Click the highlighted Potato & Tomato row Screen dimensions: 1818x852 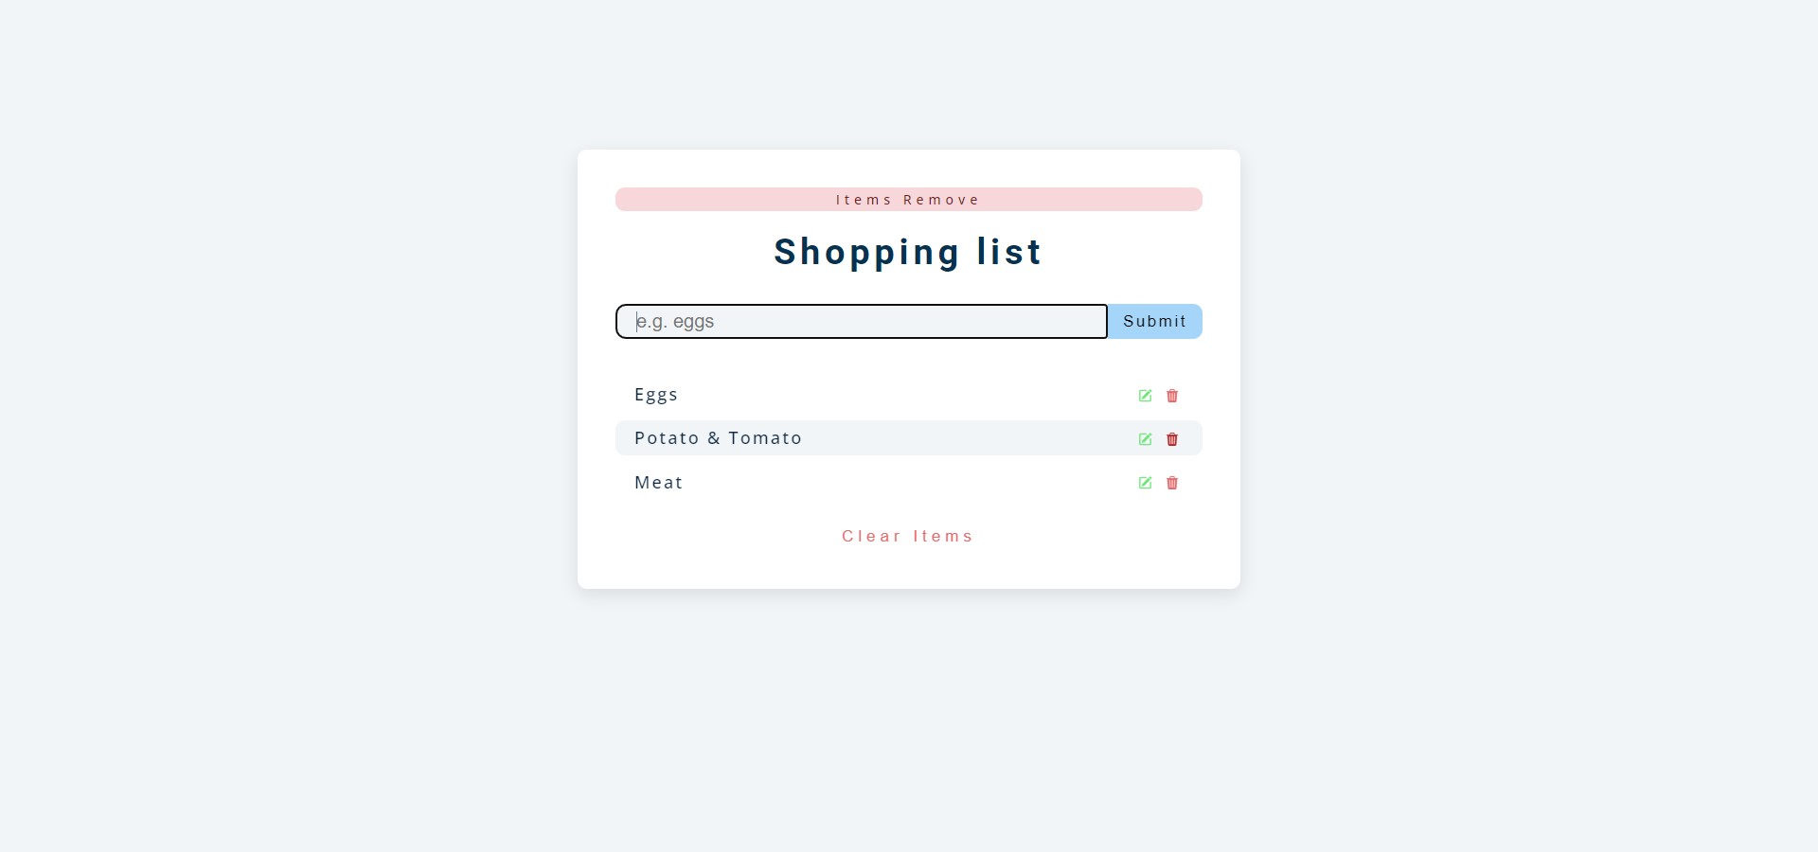719,437
